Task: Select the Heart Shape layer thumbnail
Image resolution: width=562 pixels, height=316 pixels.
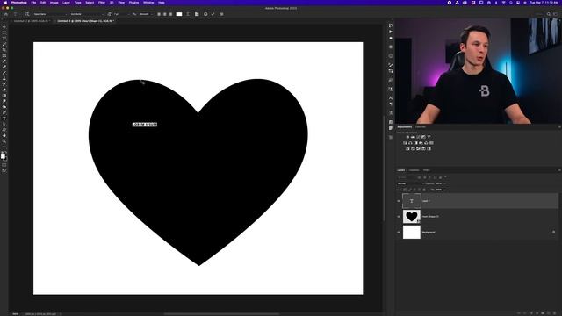Action: click(x=412, y=217)
